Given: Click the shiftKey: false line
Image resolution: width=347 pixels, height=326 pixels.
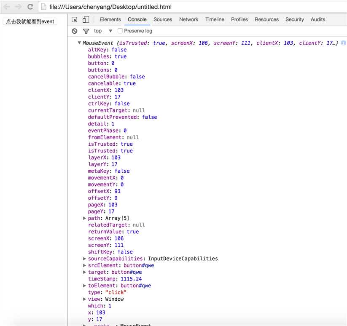Looking at the screenshot, I should click(x=110, y=252).
